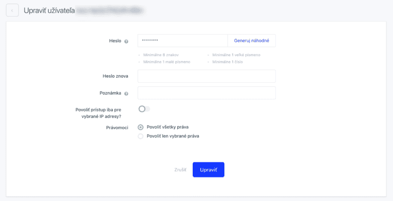Focus the Heslo password field

(x=183, y=41)
